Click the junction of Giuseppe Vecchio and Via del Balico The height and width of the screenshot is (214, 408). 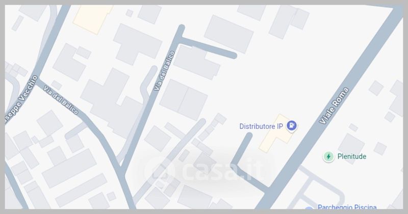click(37, 79)
